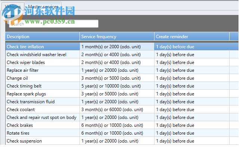Click reminder cell of Check timing belt row

[192, 86]
